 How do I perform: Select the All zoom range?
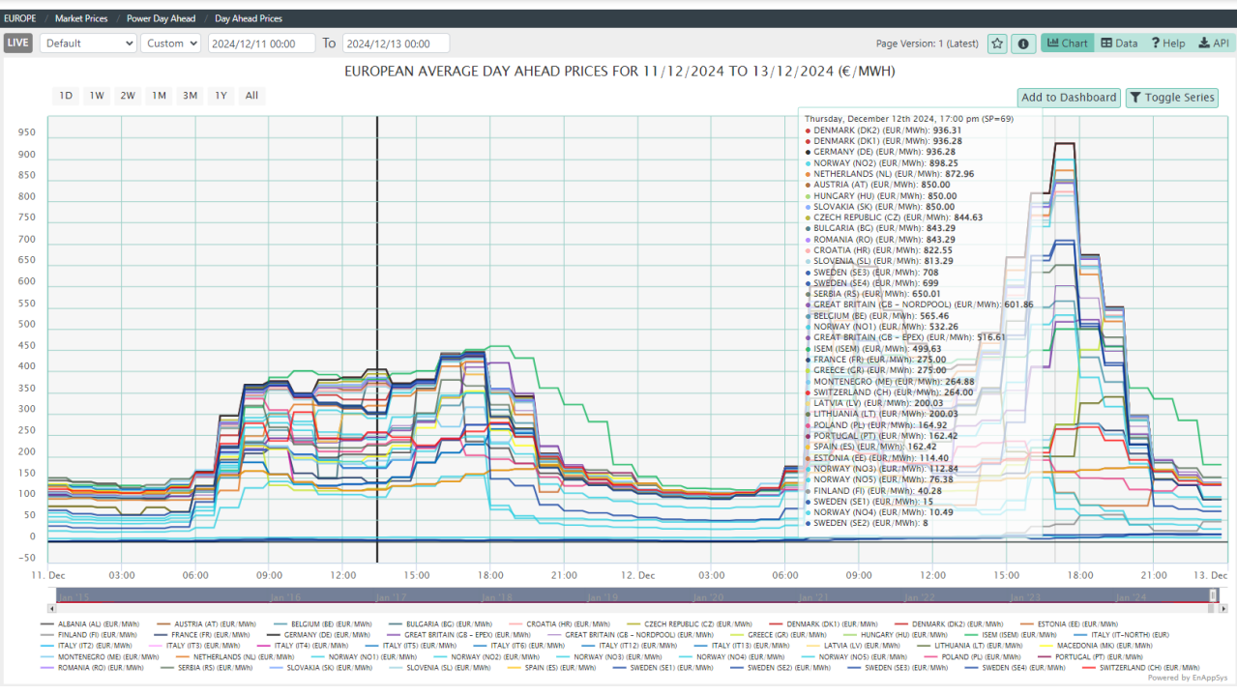251,96
